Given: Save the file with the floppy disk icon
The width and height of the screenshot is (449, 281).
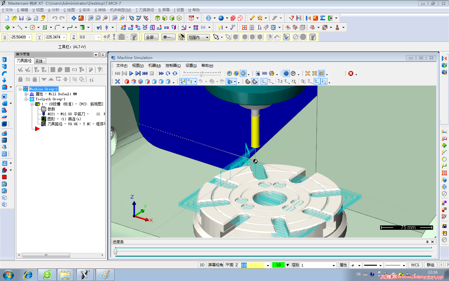Looking at the screenshot, I should click(x=21, y=18).
